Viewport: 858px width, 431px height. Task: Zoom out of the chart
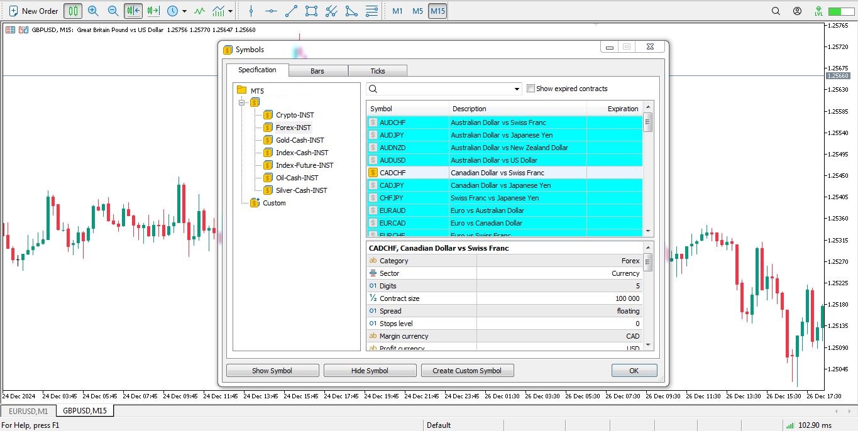click(x=113, y=11)
